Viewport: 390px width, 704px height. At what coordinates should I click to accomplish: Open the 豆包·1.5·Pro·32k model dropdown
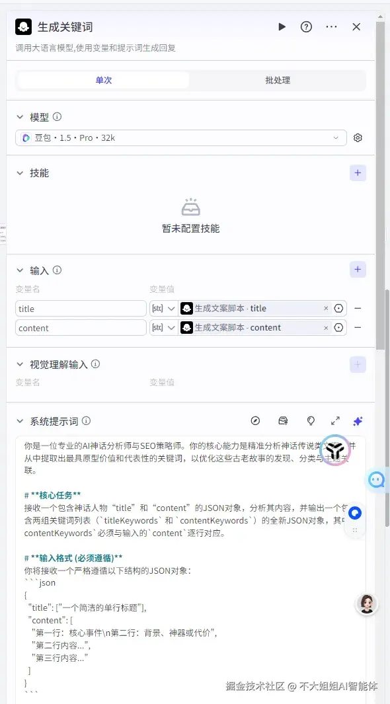click(x=181, y=138)
